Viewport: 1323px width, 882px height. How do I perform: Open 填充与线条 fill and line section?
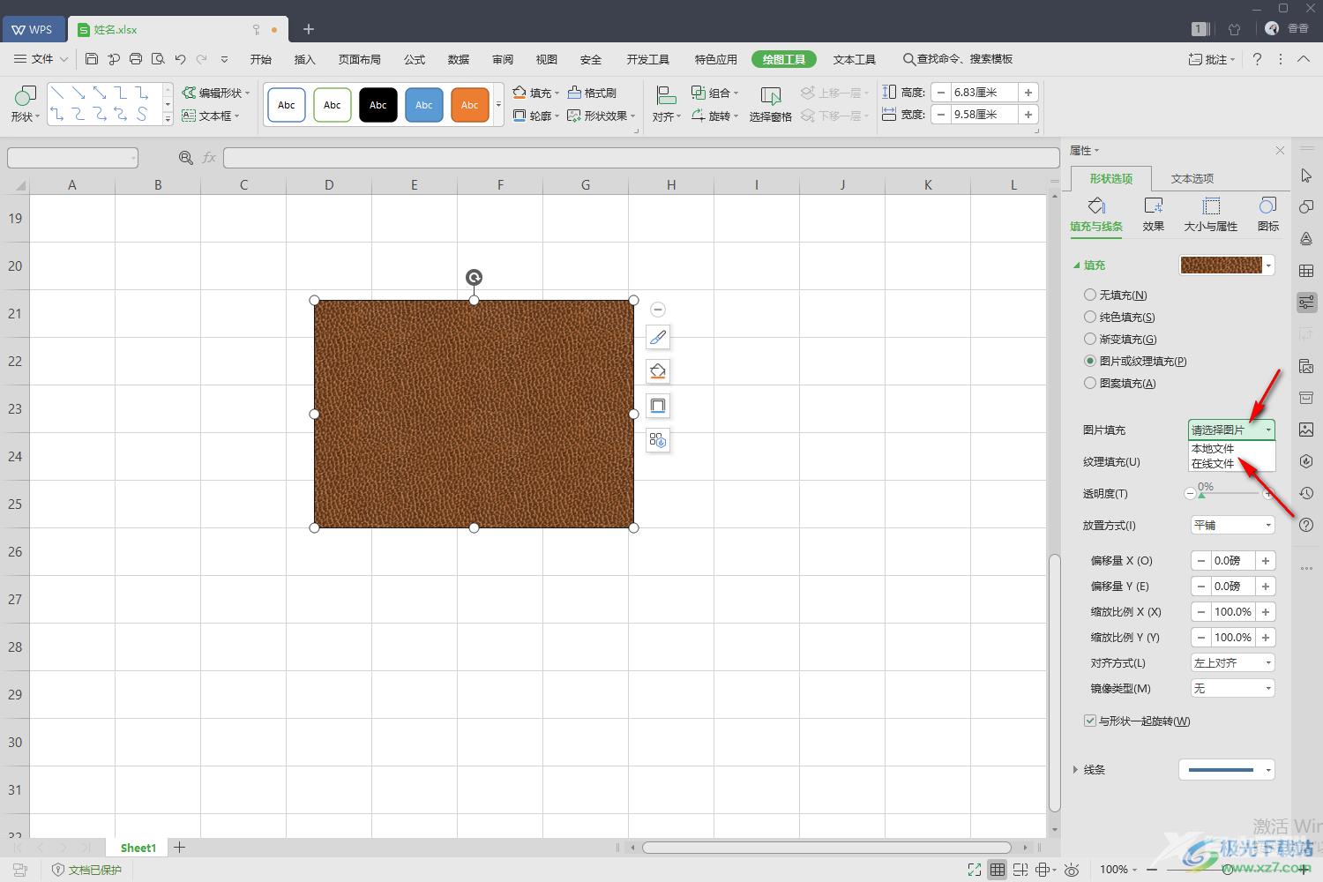(1096, 214)
